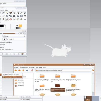101x101 pixels.
Task: Go forward with the right arrow button
Action: (x=19, y=70)
